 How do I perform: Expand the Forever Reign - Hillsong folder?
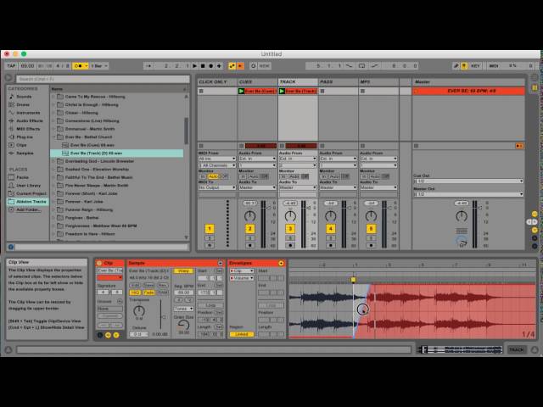(x=53, y=209)
